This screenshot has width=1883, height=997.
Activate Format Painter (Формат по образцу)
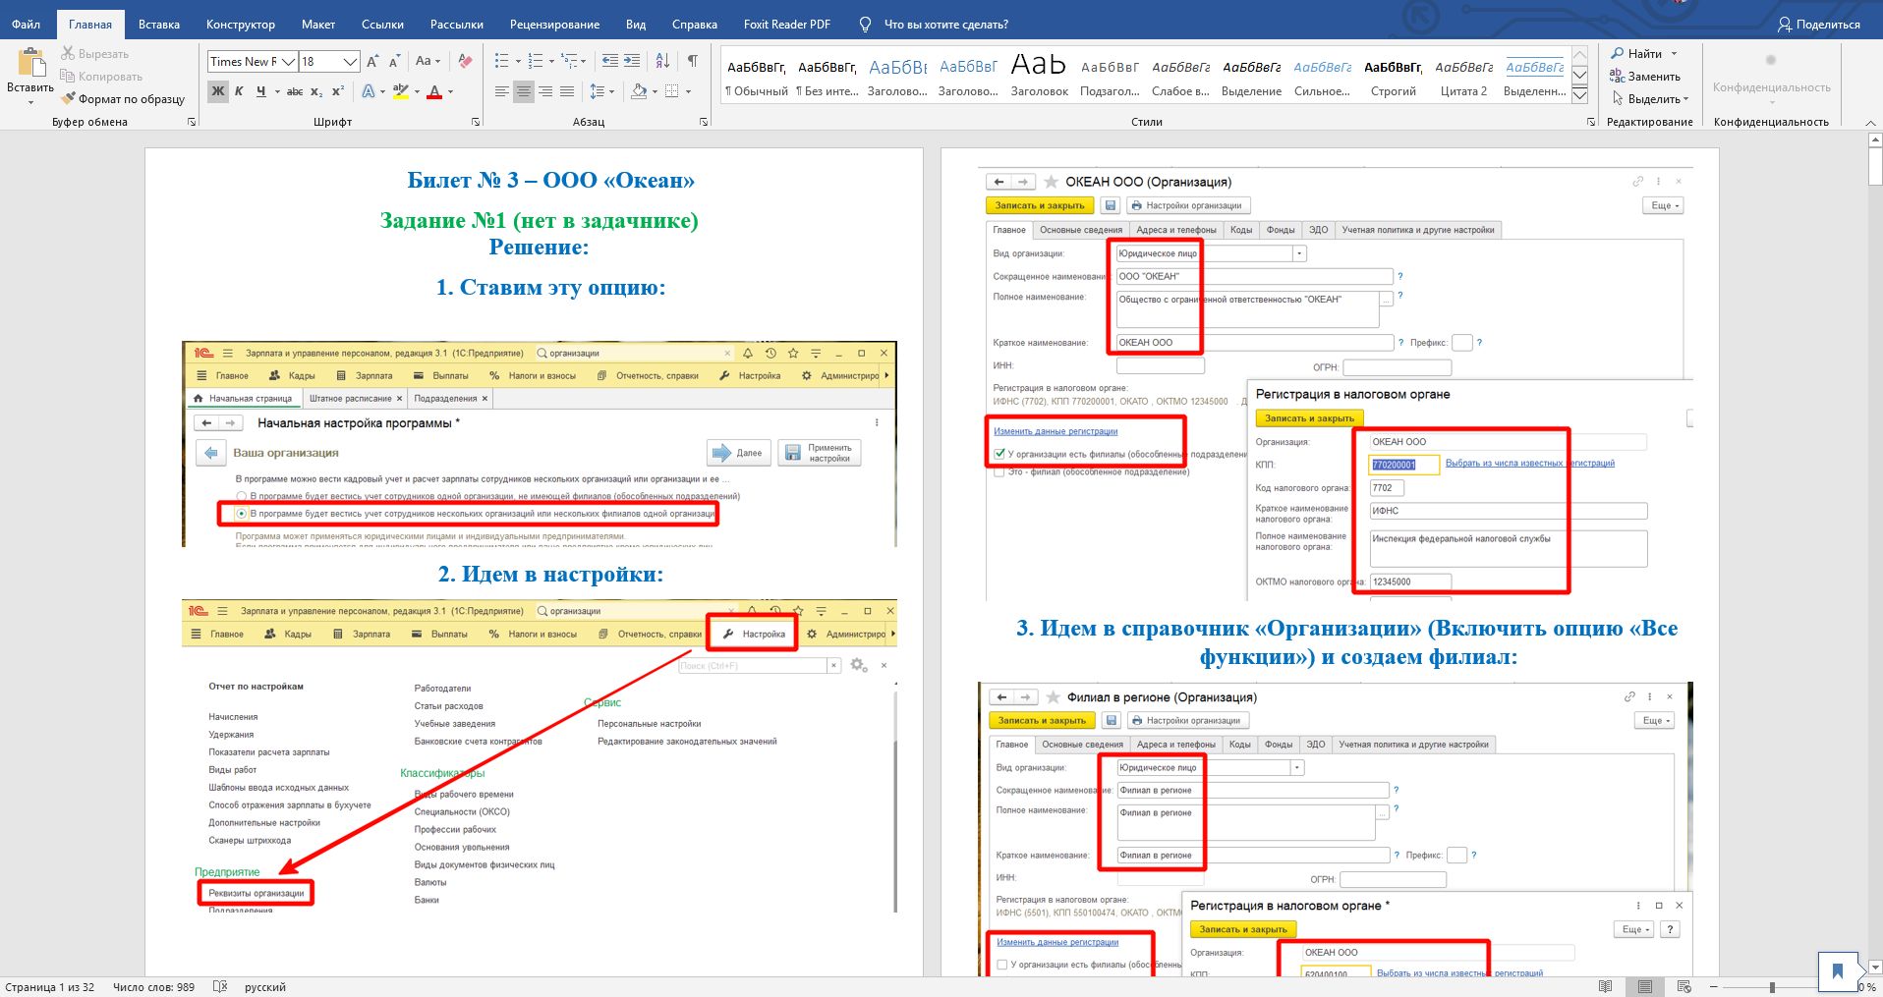123,99
